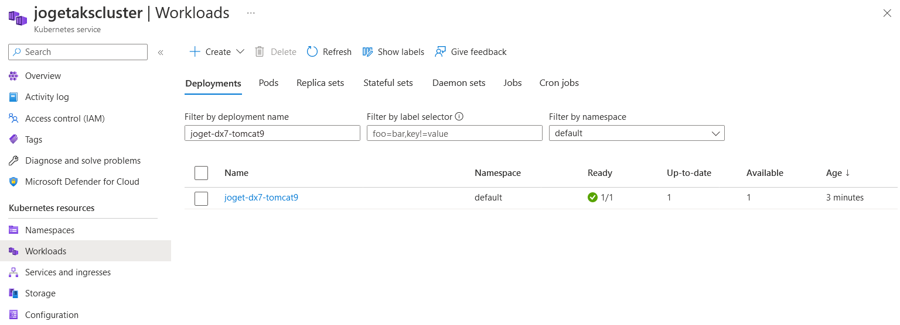Viewport: 900px width, 325px height.
Task: Open Activity log icon in sidebar
Action: pyautogui.click(x=13, y=97)
